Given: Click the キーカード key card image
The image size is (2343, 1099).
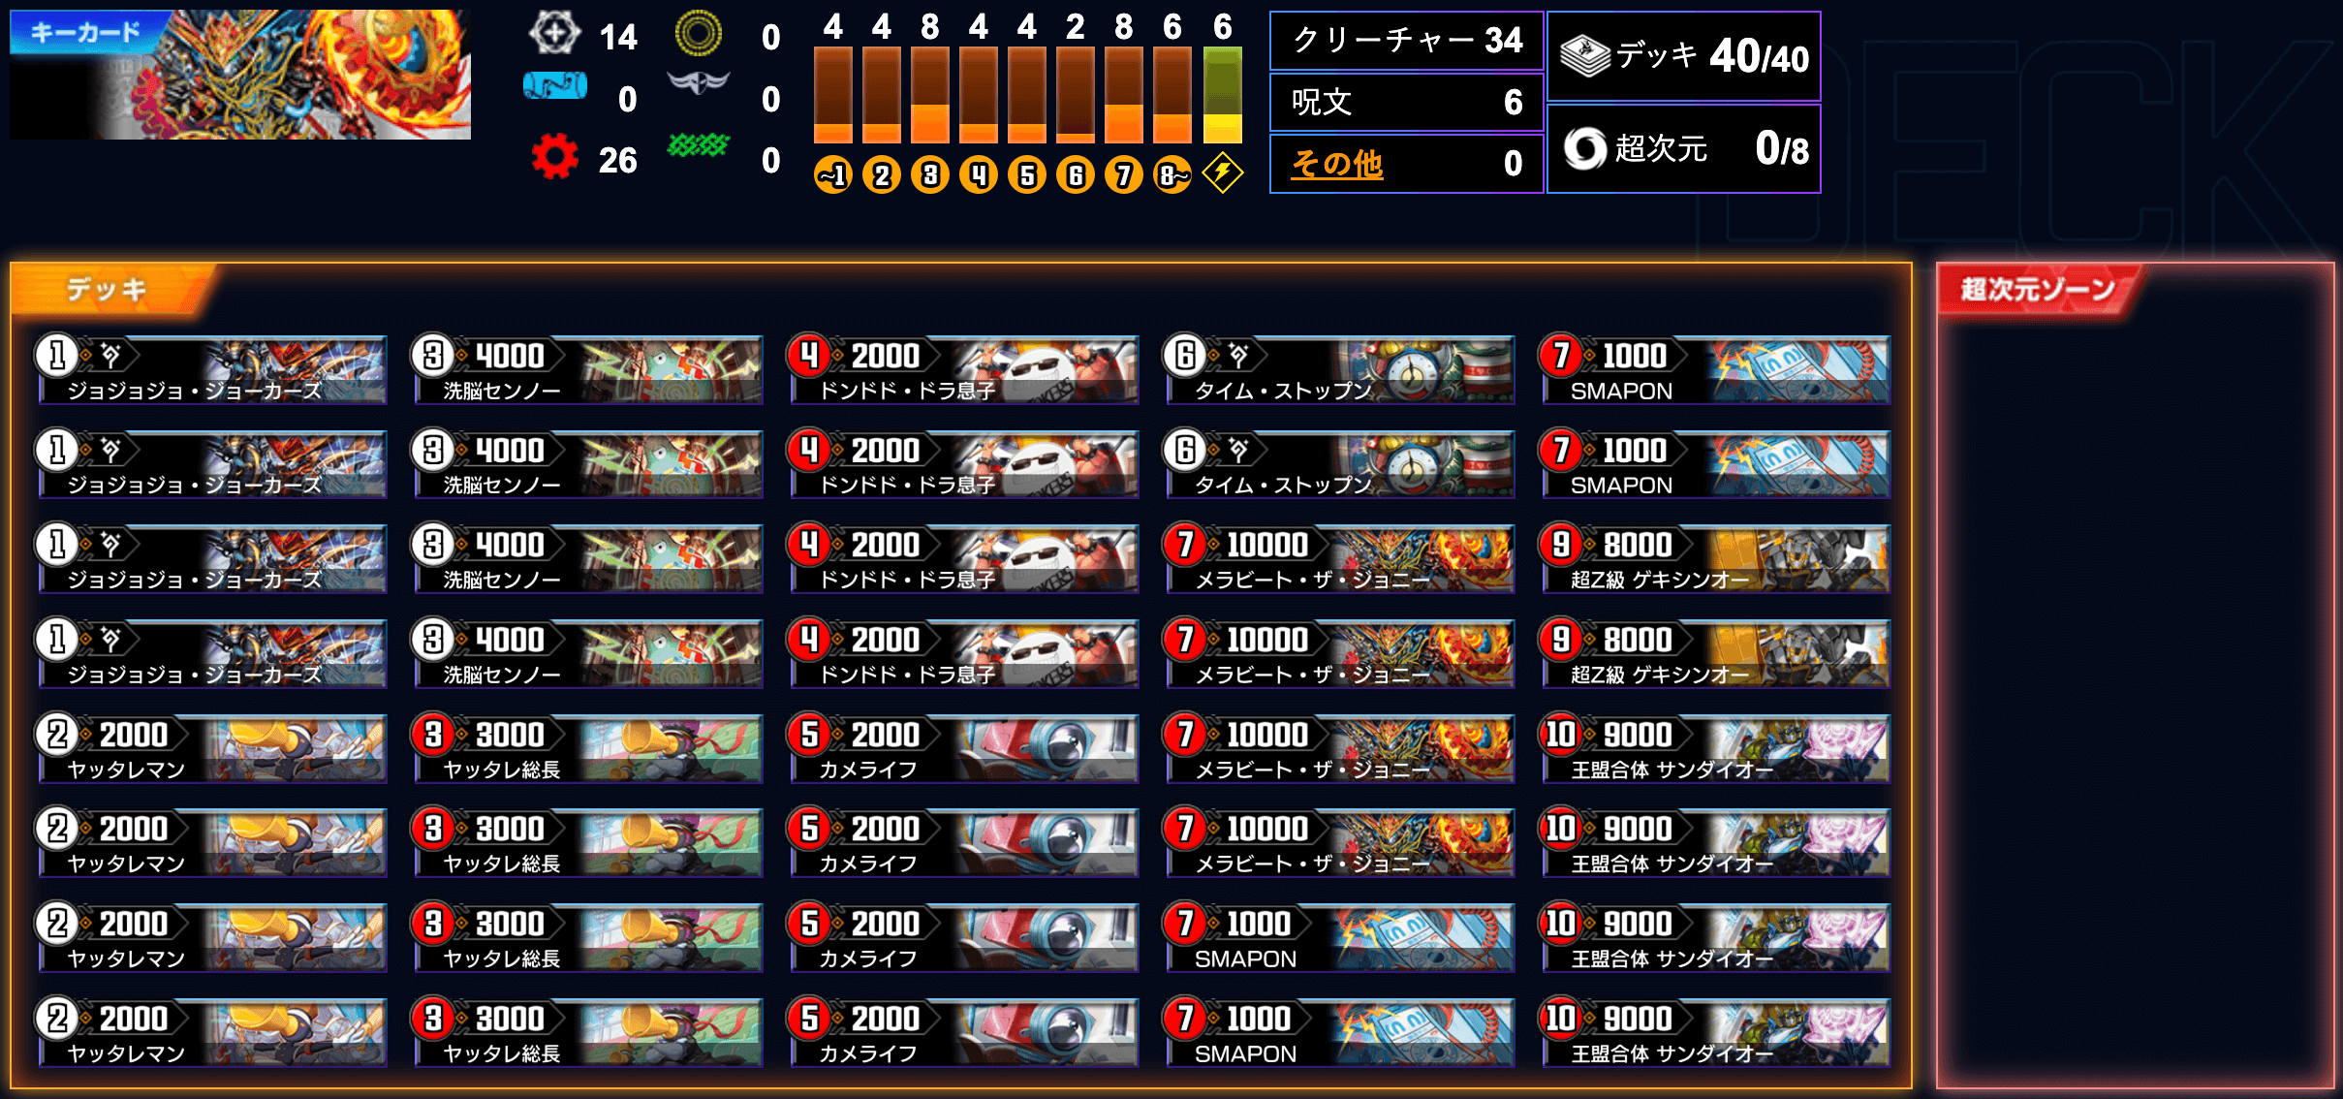Looking at the screenshot, I should (x=240, y=75).
